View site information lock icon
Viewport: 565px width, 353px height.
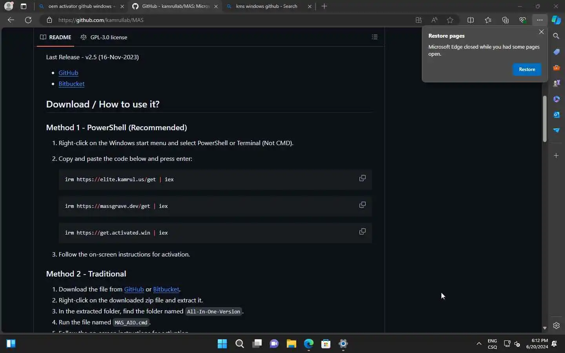[49, 20]
